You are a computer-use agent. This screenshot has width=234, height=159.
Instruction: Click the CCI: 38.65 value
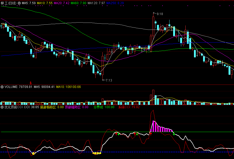pyautogui.click(x=31, y=107)
